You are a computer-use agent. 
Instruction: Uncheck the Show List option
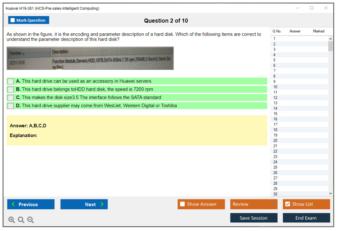pos(287,204)
